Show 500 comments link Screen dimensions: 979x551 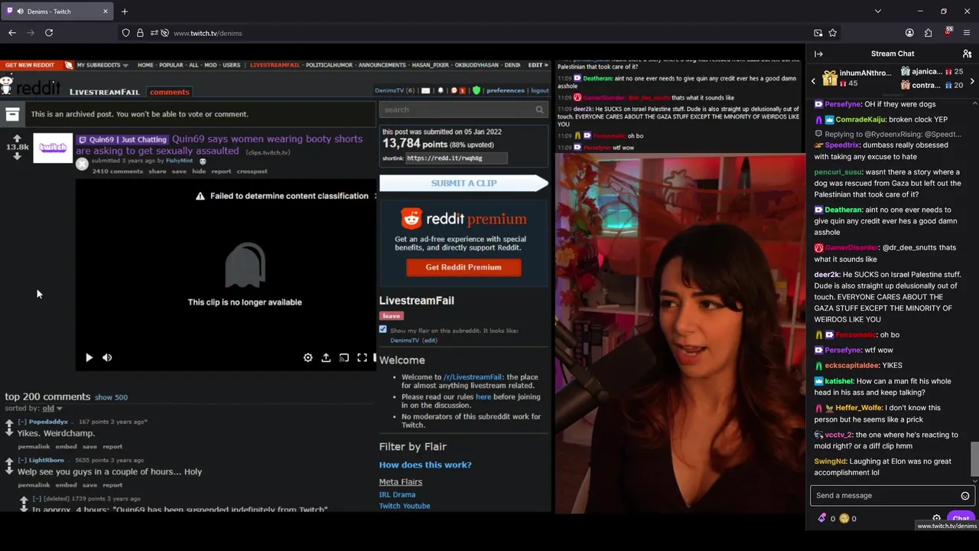point(111,397)
